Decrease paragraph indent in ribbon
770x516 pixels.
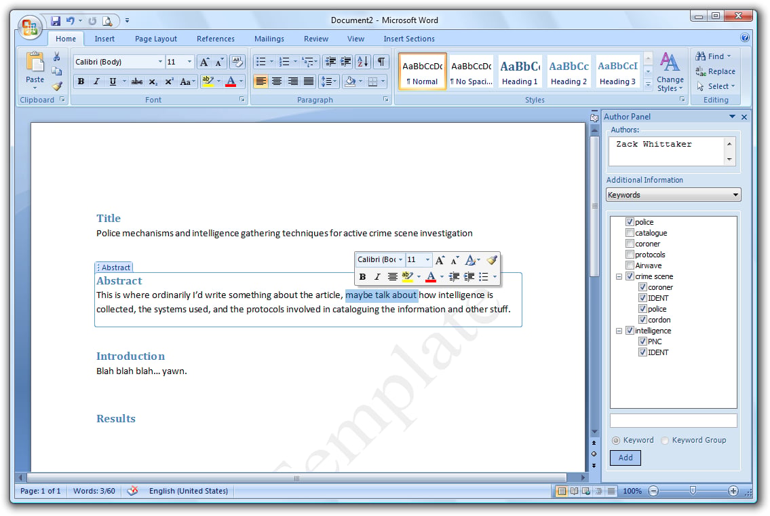[x=330, y=61]
